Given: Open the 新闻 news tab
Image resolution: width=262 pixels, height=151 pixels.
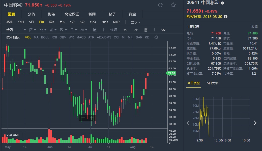Looking at the screenshot, I should coord(92,14).
